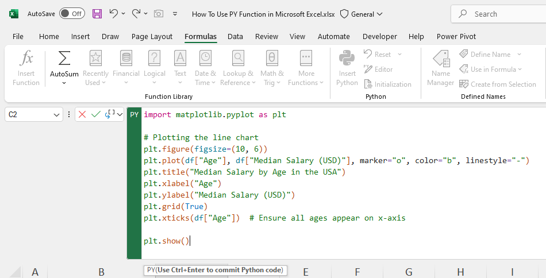Click the camera icon in Quick Access Toolbar

coord(159,14)
